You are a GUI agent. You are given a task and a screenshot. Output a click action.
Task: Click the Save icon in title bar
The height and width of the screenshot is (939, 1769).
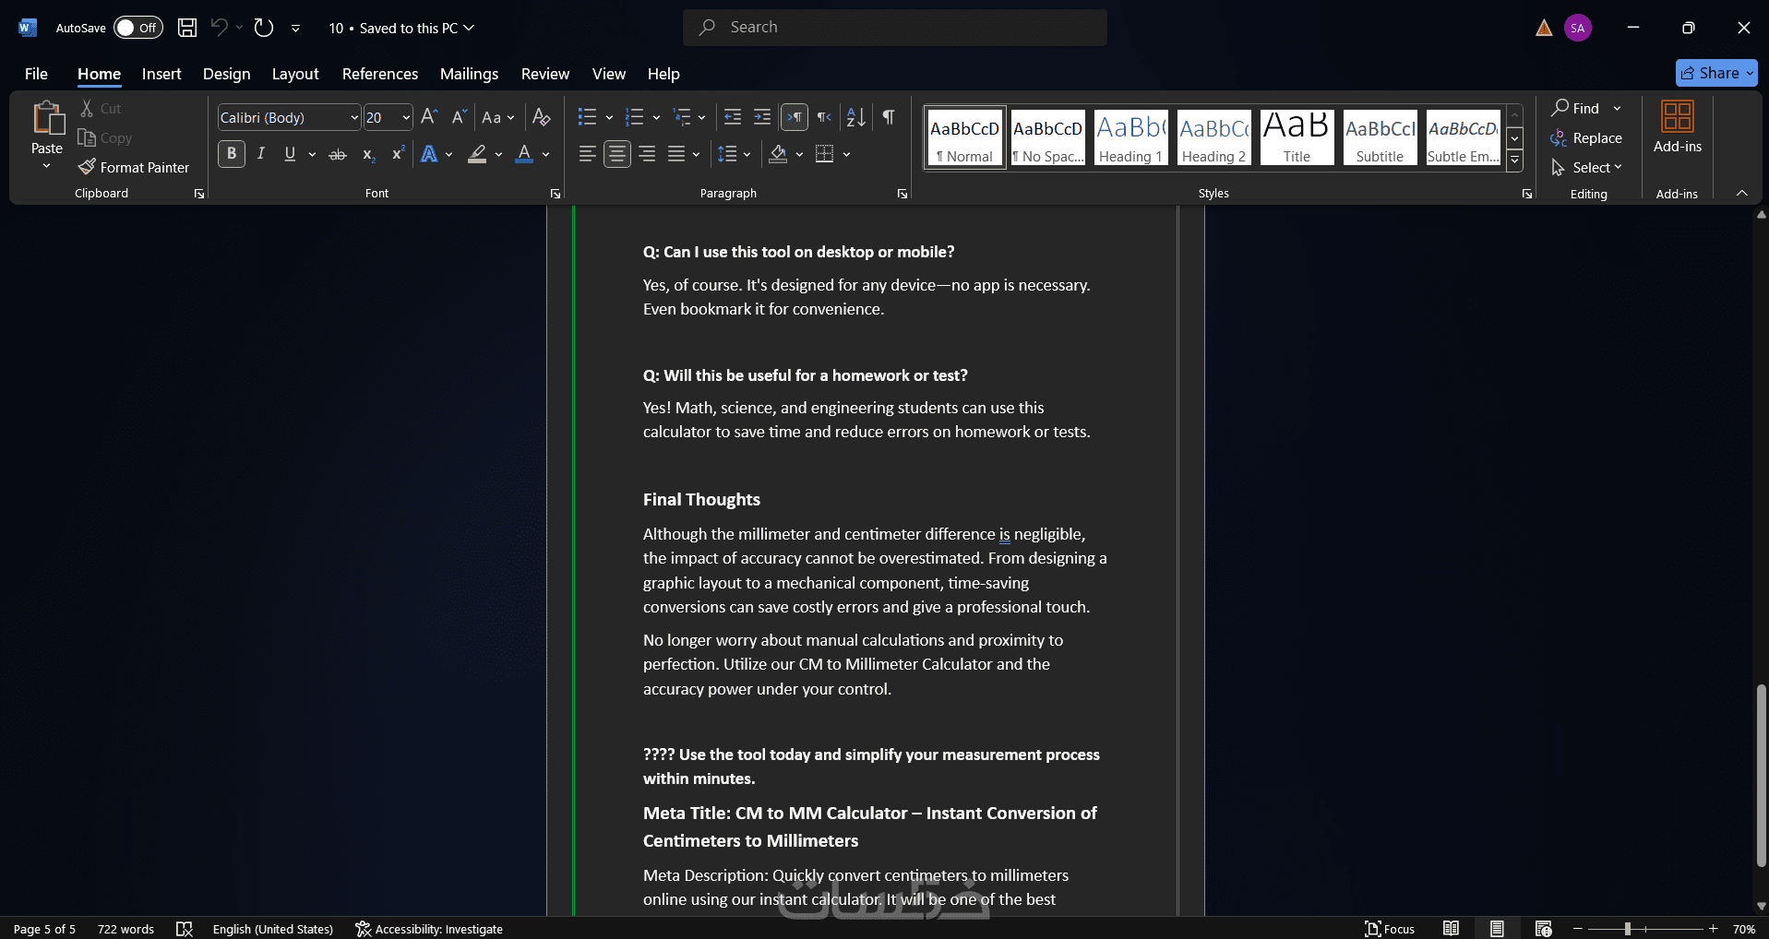coord(187,28)
